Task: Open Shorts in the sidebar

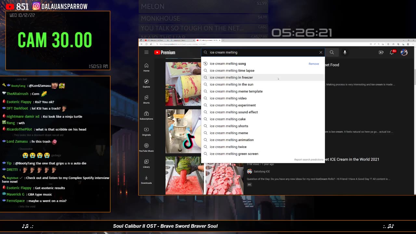Action: 147,99
